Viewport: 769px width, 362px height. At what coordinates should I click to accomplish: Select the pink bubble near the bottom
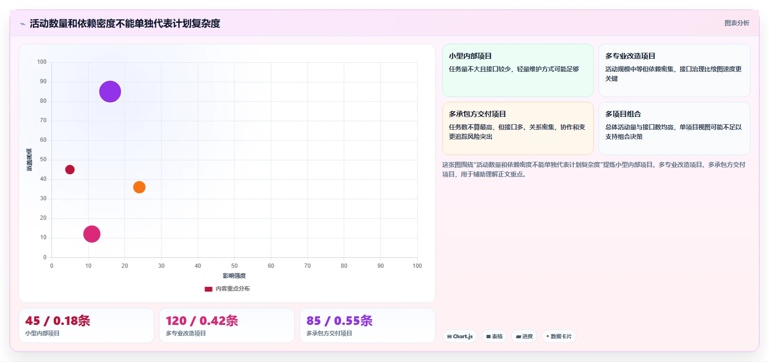(92, 234)
